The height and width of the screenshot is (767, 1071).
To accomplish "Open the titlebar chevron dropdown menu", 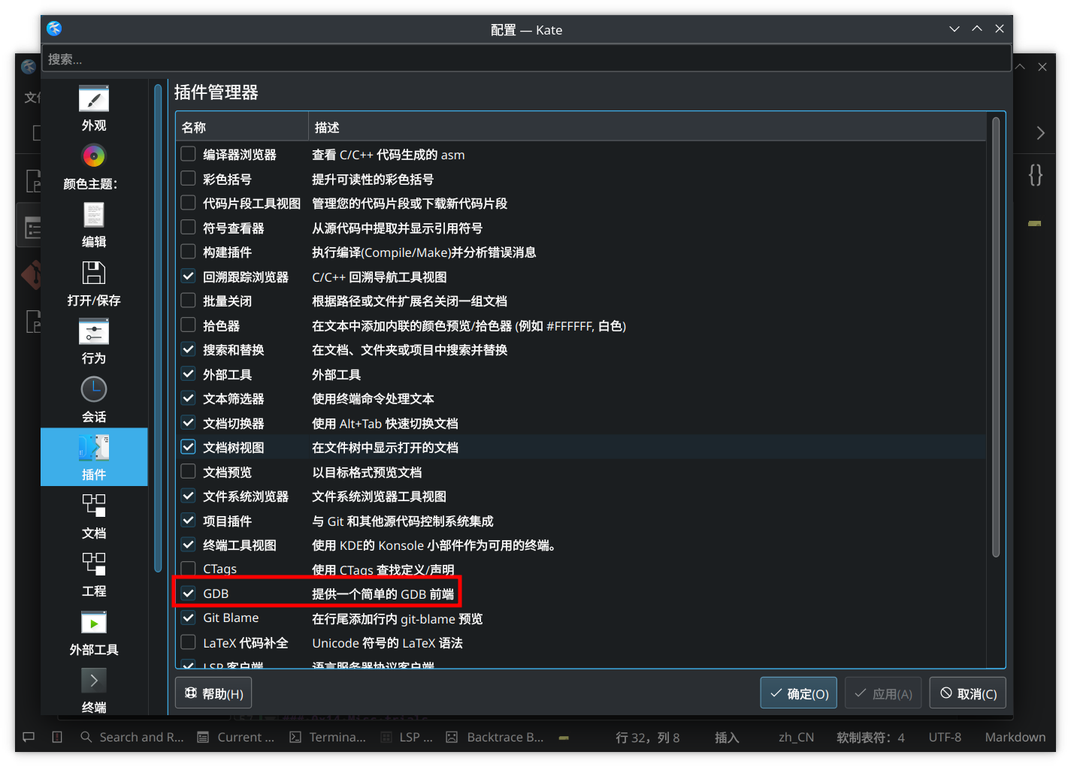I will 954,29.
